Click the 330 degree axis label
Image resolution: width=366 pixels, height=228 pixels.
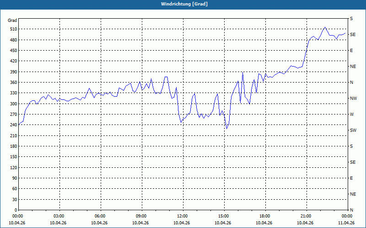point(14,93)
